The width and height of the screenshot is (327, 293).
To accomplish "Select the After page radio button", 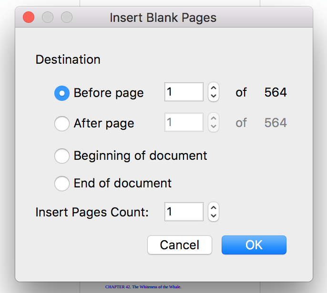I will pyautogui.click(x=62, y=123).
